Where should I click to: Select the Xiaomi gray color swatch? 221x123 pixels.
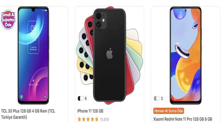pyautogui.click(x=155, y=98)
